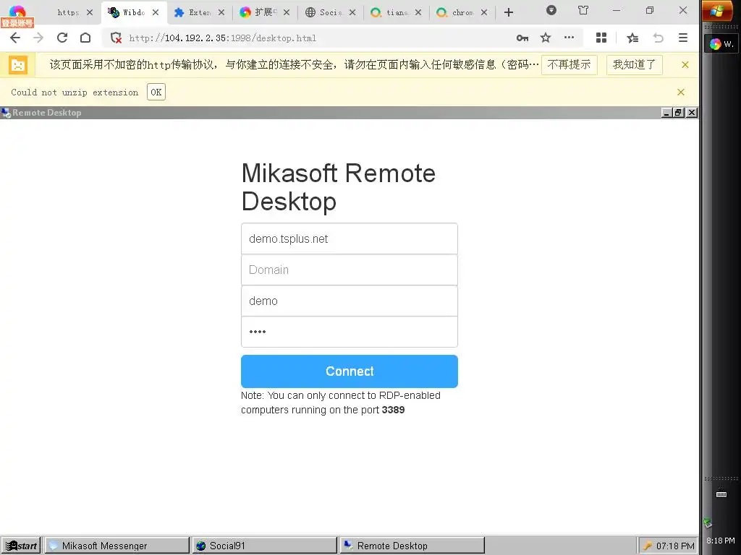Click the blue Connect button
Screen dimensions: 741x555
click(x=350, y=371)
